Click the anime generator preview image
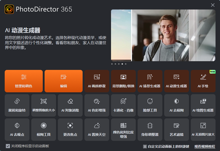 (x=163, y=35)
